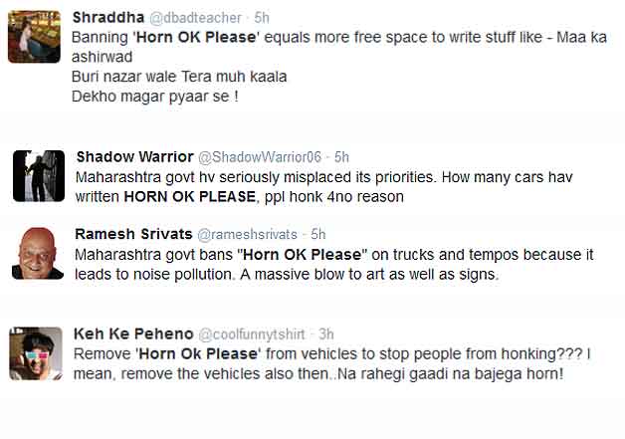Visit the @ShadowWarrior06 handle
Image resolution: width=625 pixels, height=439 pixels.
(x=260, y=157)
